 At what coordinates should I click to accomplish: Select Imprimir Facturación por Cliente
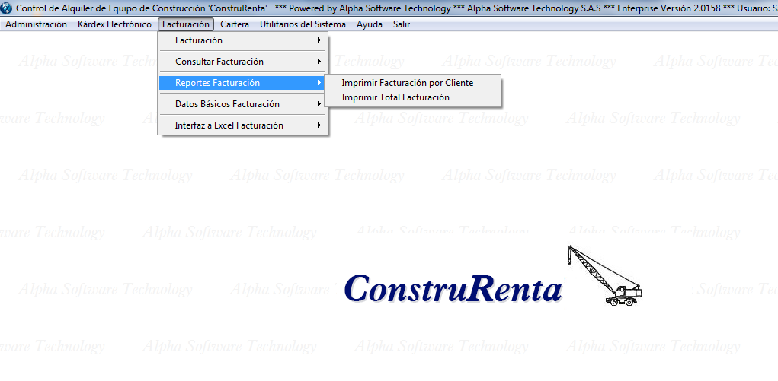[x=407, y=83]
